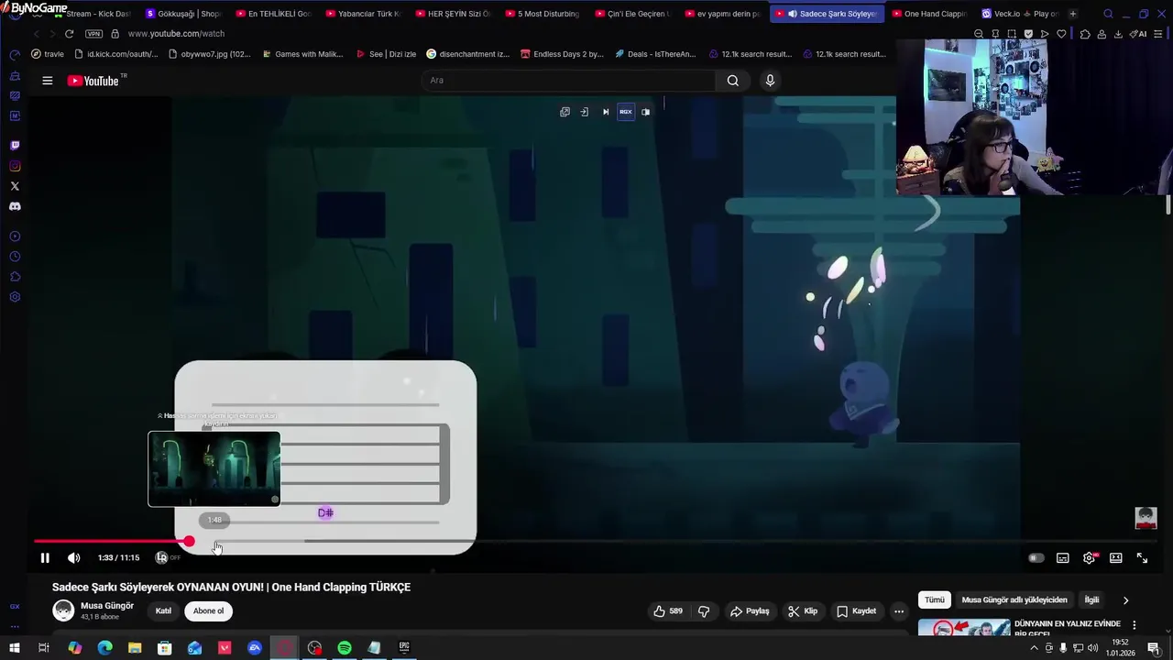Open the VPN badge in address bar
Screen dimensions: 1173x660
pos(93,34)
